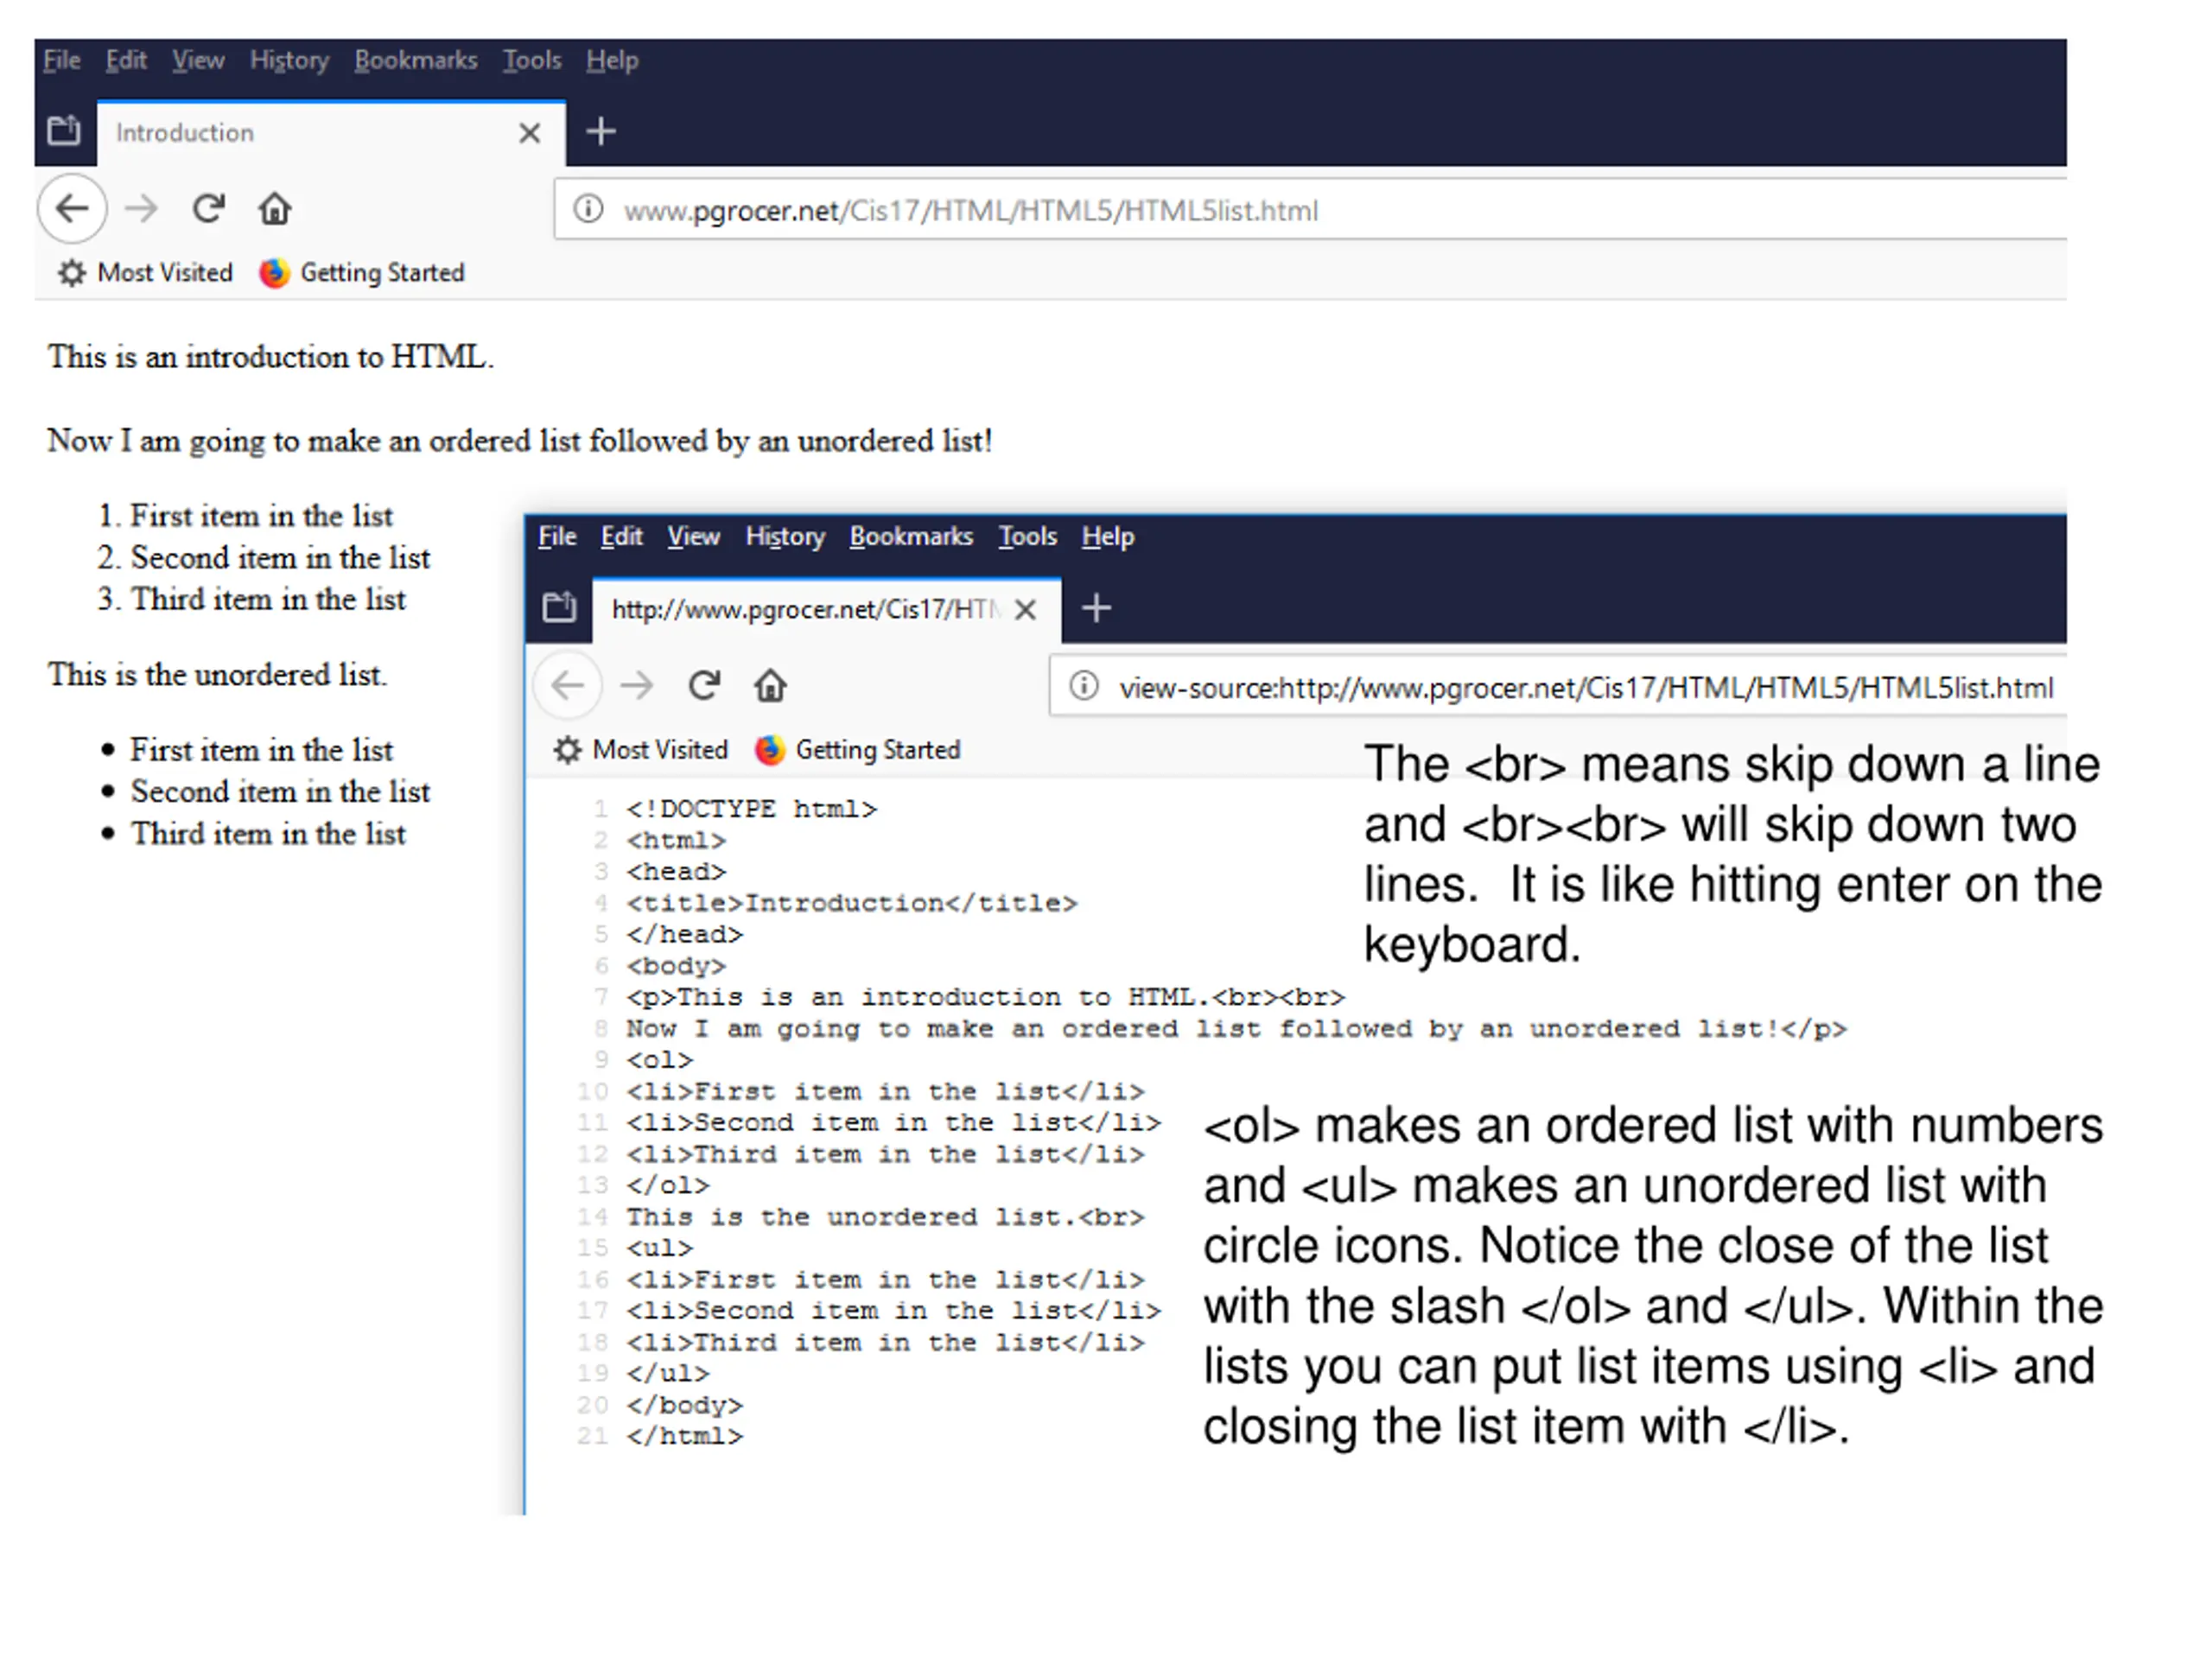
Task: Open a new tab in the view-source window
Action: pyautogui.click(x=1096, y=608)
